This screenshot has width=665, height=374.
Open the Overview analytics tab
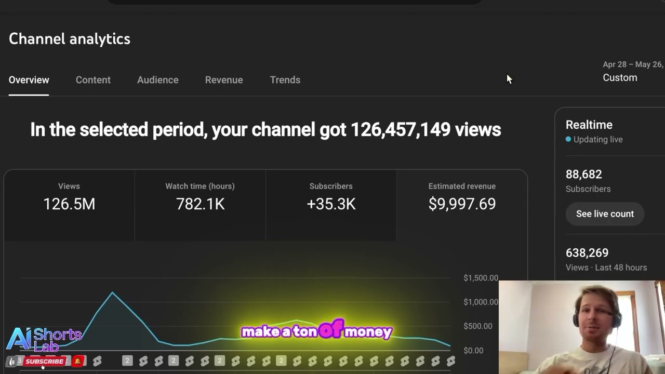[x=29, y=80]
